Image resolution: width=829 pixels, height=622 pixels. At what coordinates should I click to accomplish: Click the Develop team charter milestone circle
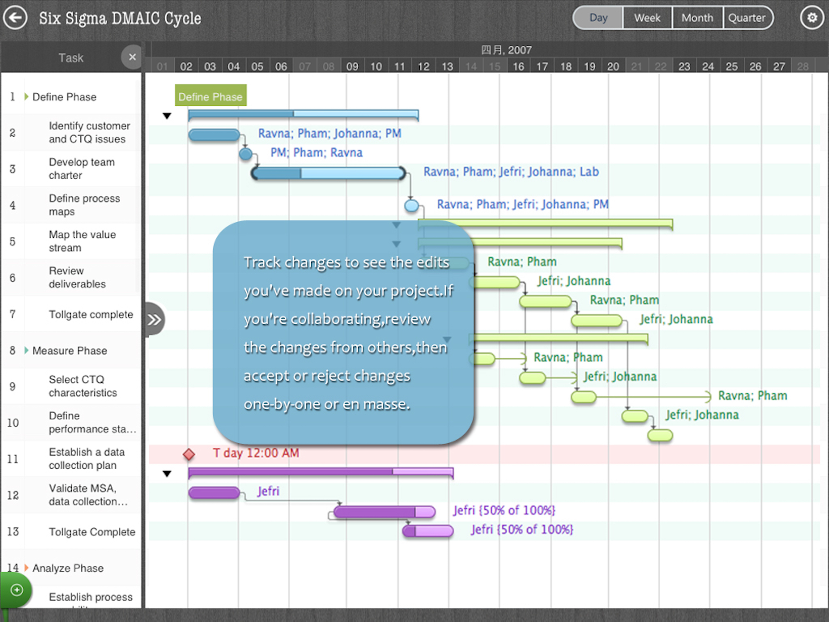[246, 154]
